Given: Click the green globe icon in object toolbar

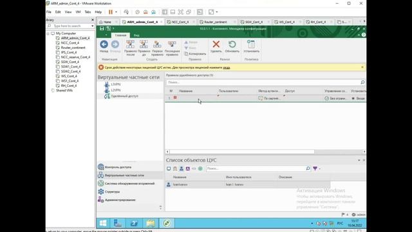Looking at the screenshot, I should point(200,169).
